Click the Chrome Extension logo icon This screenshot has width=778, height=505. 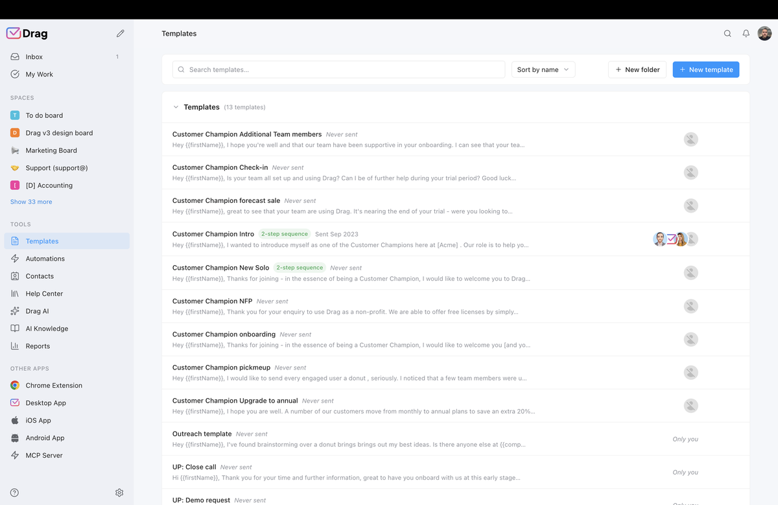15,385
